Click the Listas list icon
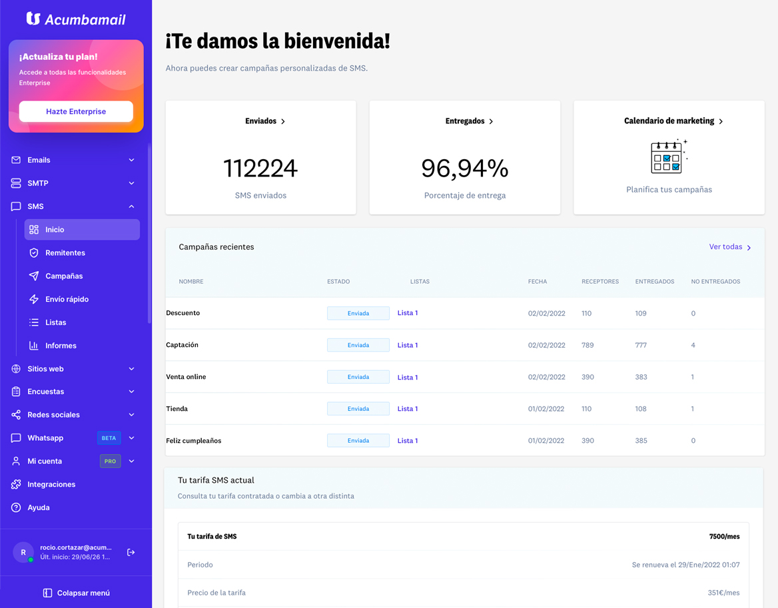778x608 pixels. (34, 322)
